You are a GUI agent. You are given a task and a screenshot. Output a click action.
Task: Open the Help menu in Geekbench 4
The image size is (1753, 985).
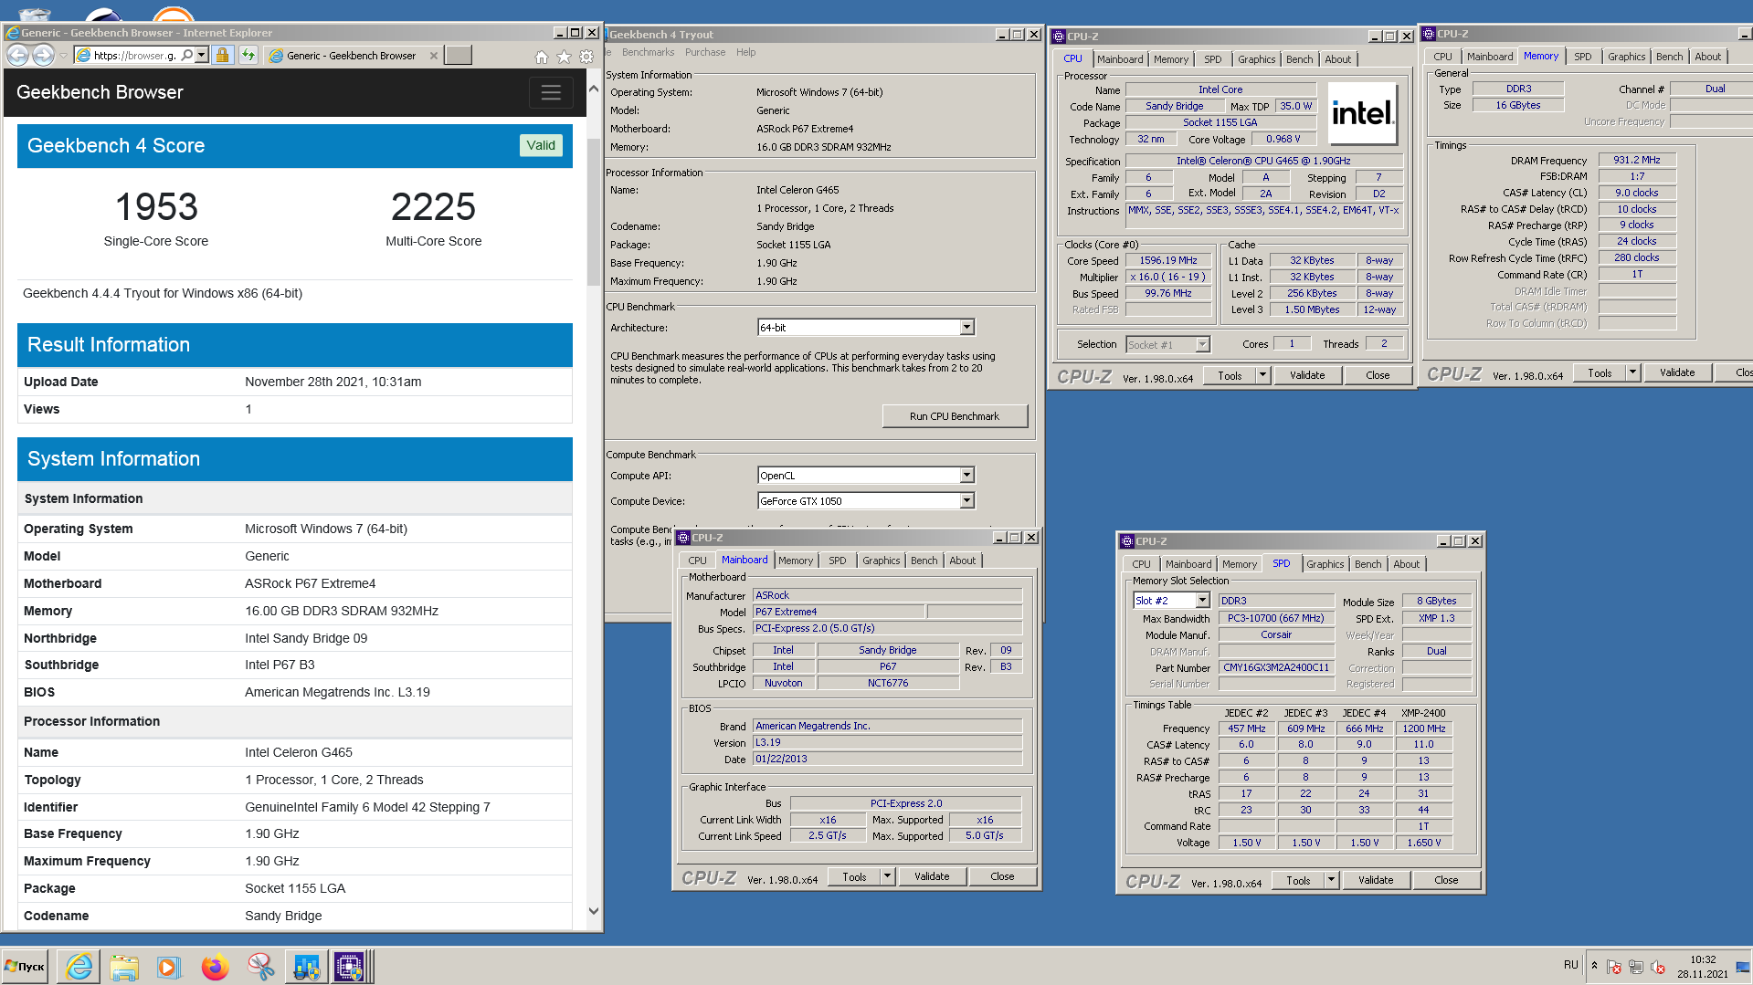745,53
